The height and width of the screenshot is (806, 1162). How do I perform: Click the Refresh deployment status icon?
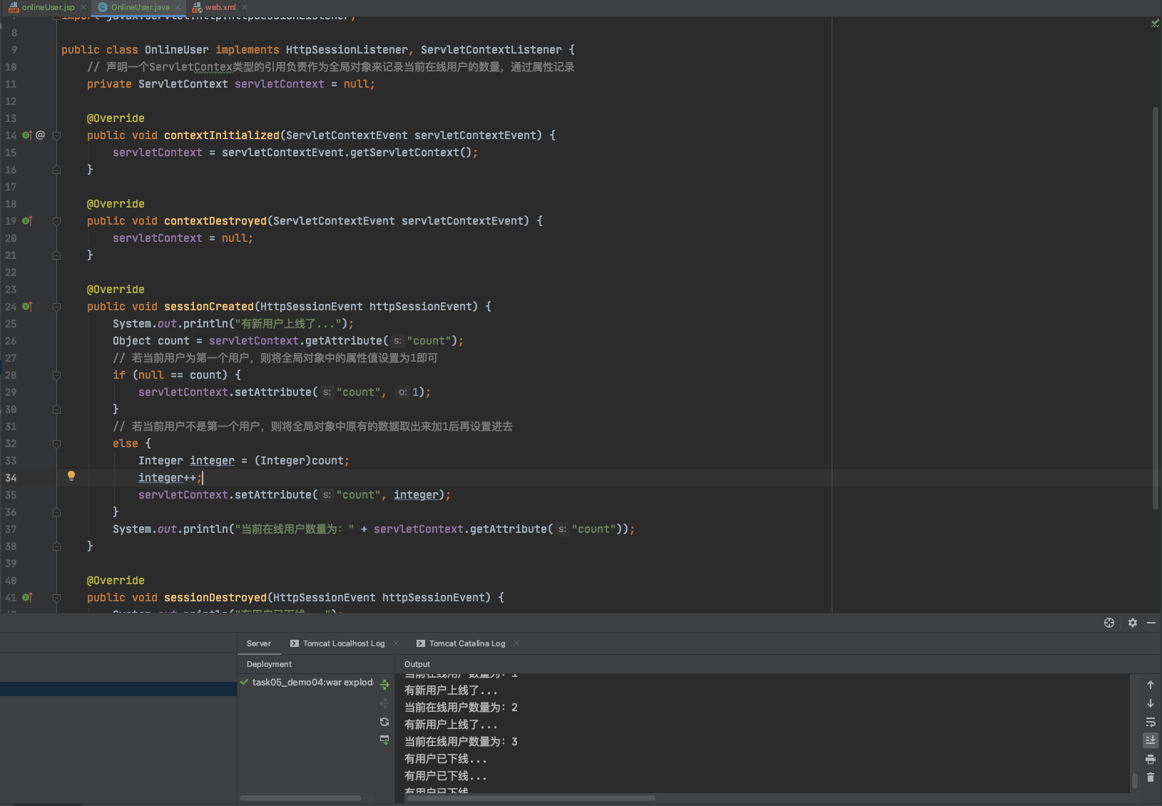[384, 722]
